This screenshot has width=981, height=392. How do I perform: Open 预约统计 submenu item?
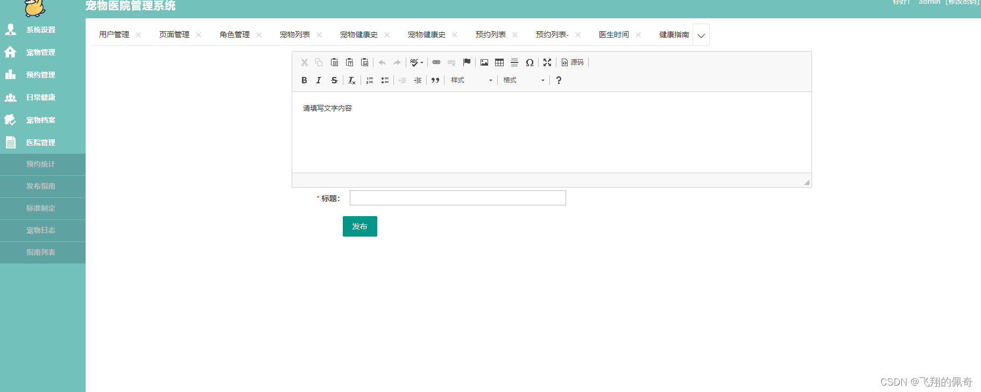coord(43,165)
